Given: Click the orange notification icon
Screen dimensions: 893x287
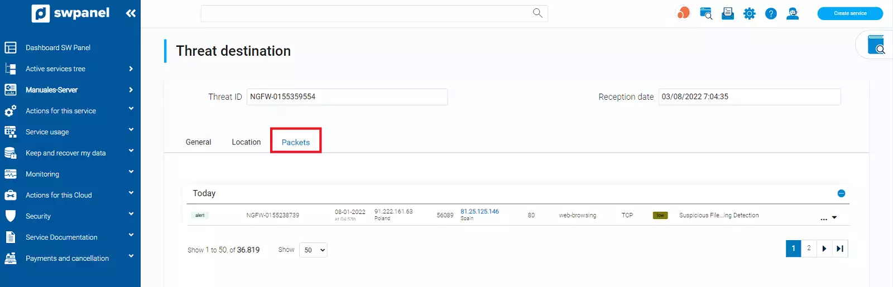Looking at the screenshot, I should [x=683, y=13].
